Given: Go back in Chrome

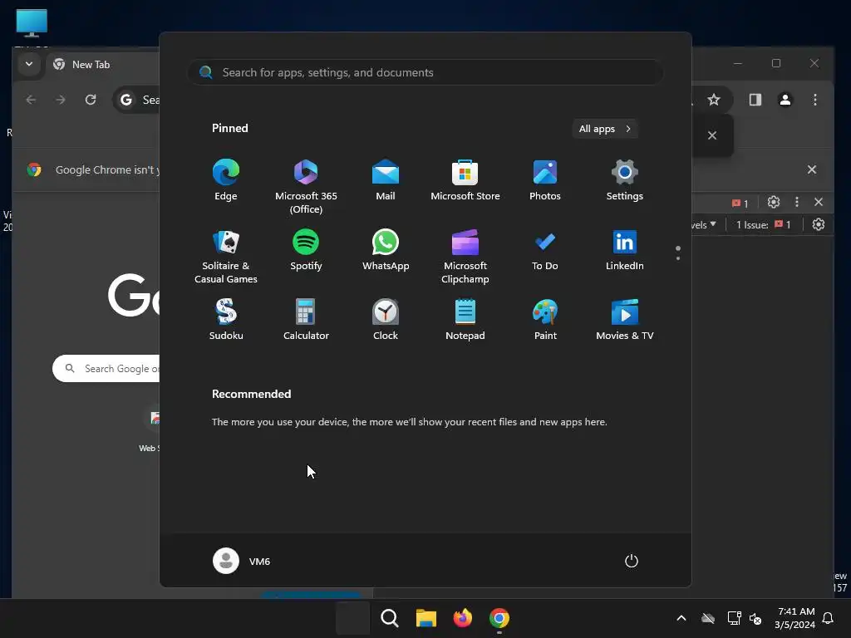Looking at the screenshot, I should coord(31,100).
